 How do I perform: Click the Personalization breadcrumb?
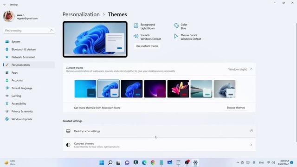click(x=81, y=14)
